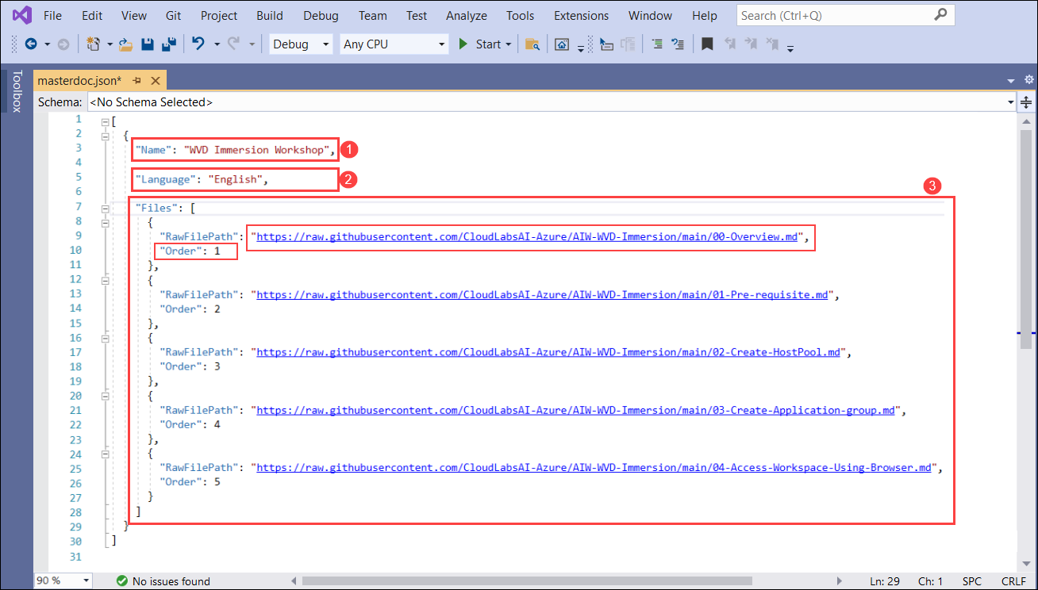Image resolution: width=1038 pixels, height=590 pixels.
Task: Collapse the object block at line 24
Action: (x=105, y=454)
